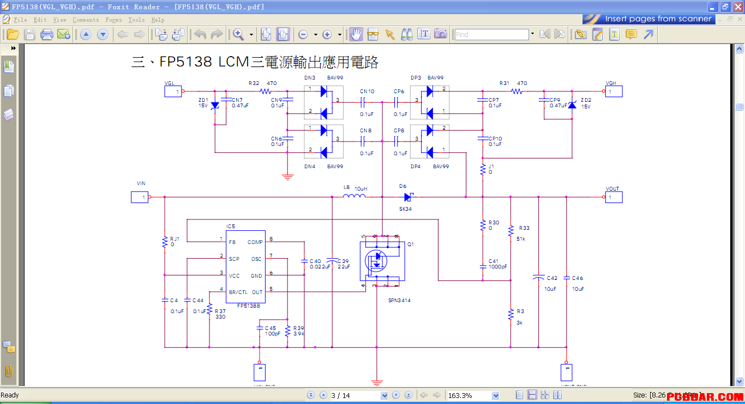Open dropdown beside Zoom Out button
Screen dimensions: 745x404
click(315, 34)
